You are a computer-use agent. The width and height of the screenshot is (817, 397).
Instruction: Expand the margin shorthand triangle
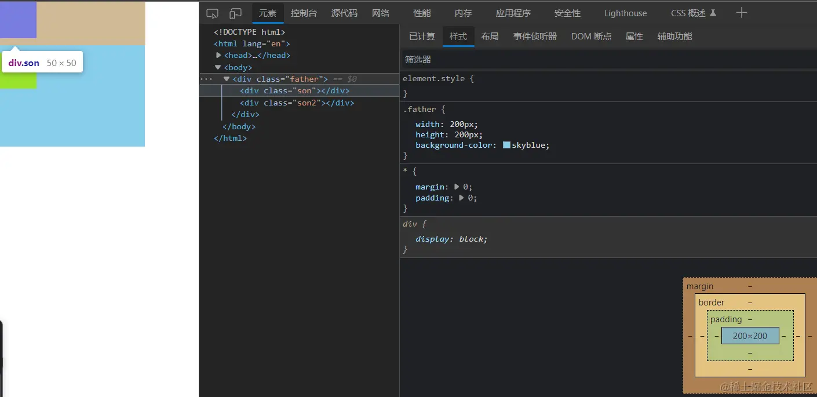click(x=457, y=187)
